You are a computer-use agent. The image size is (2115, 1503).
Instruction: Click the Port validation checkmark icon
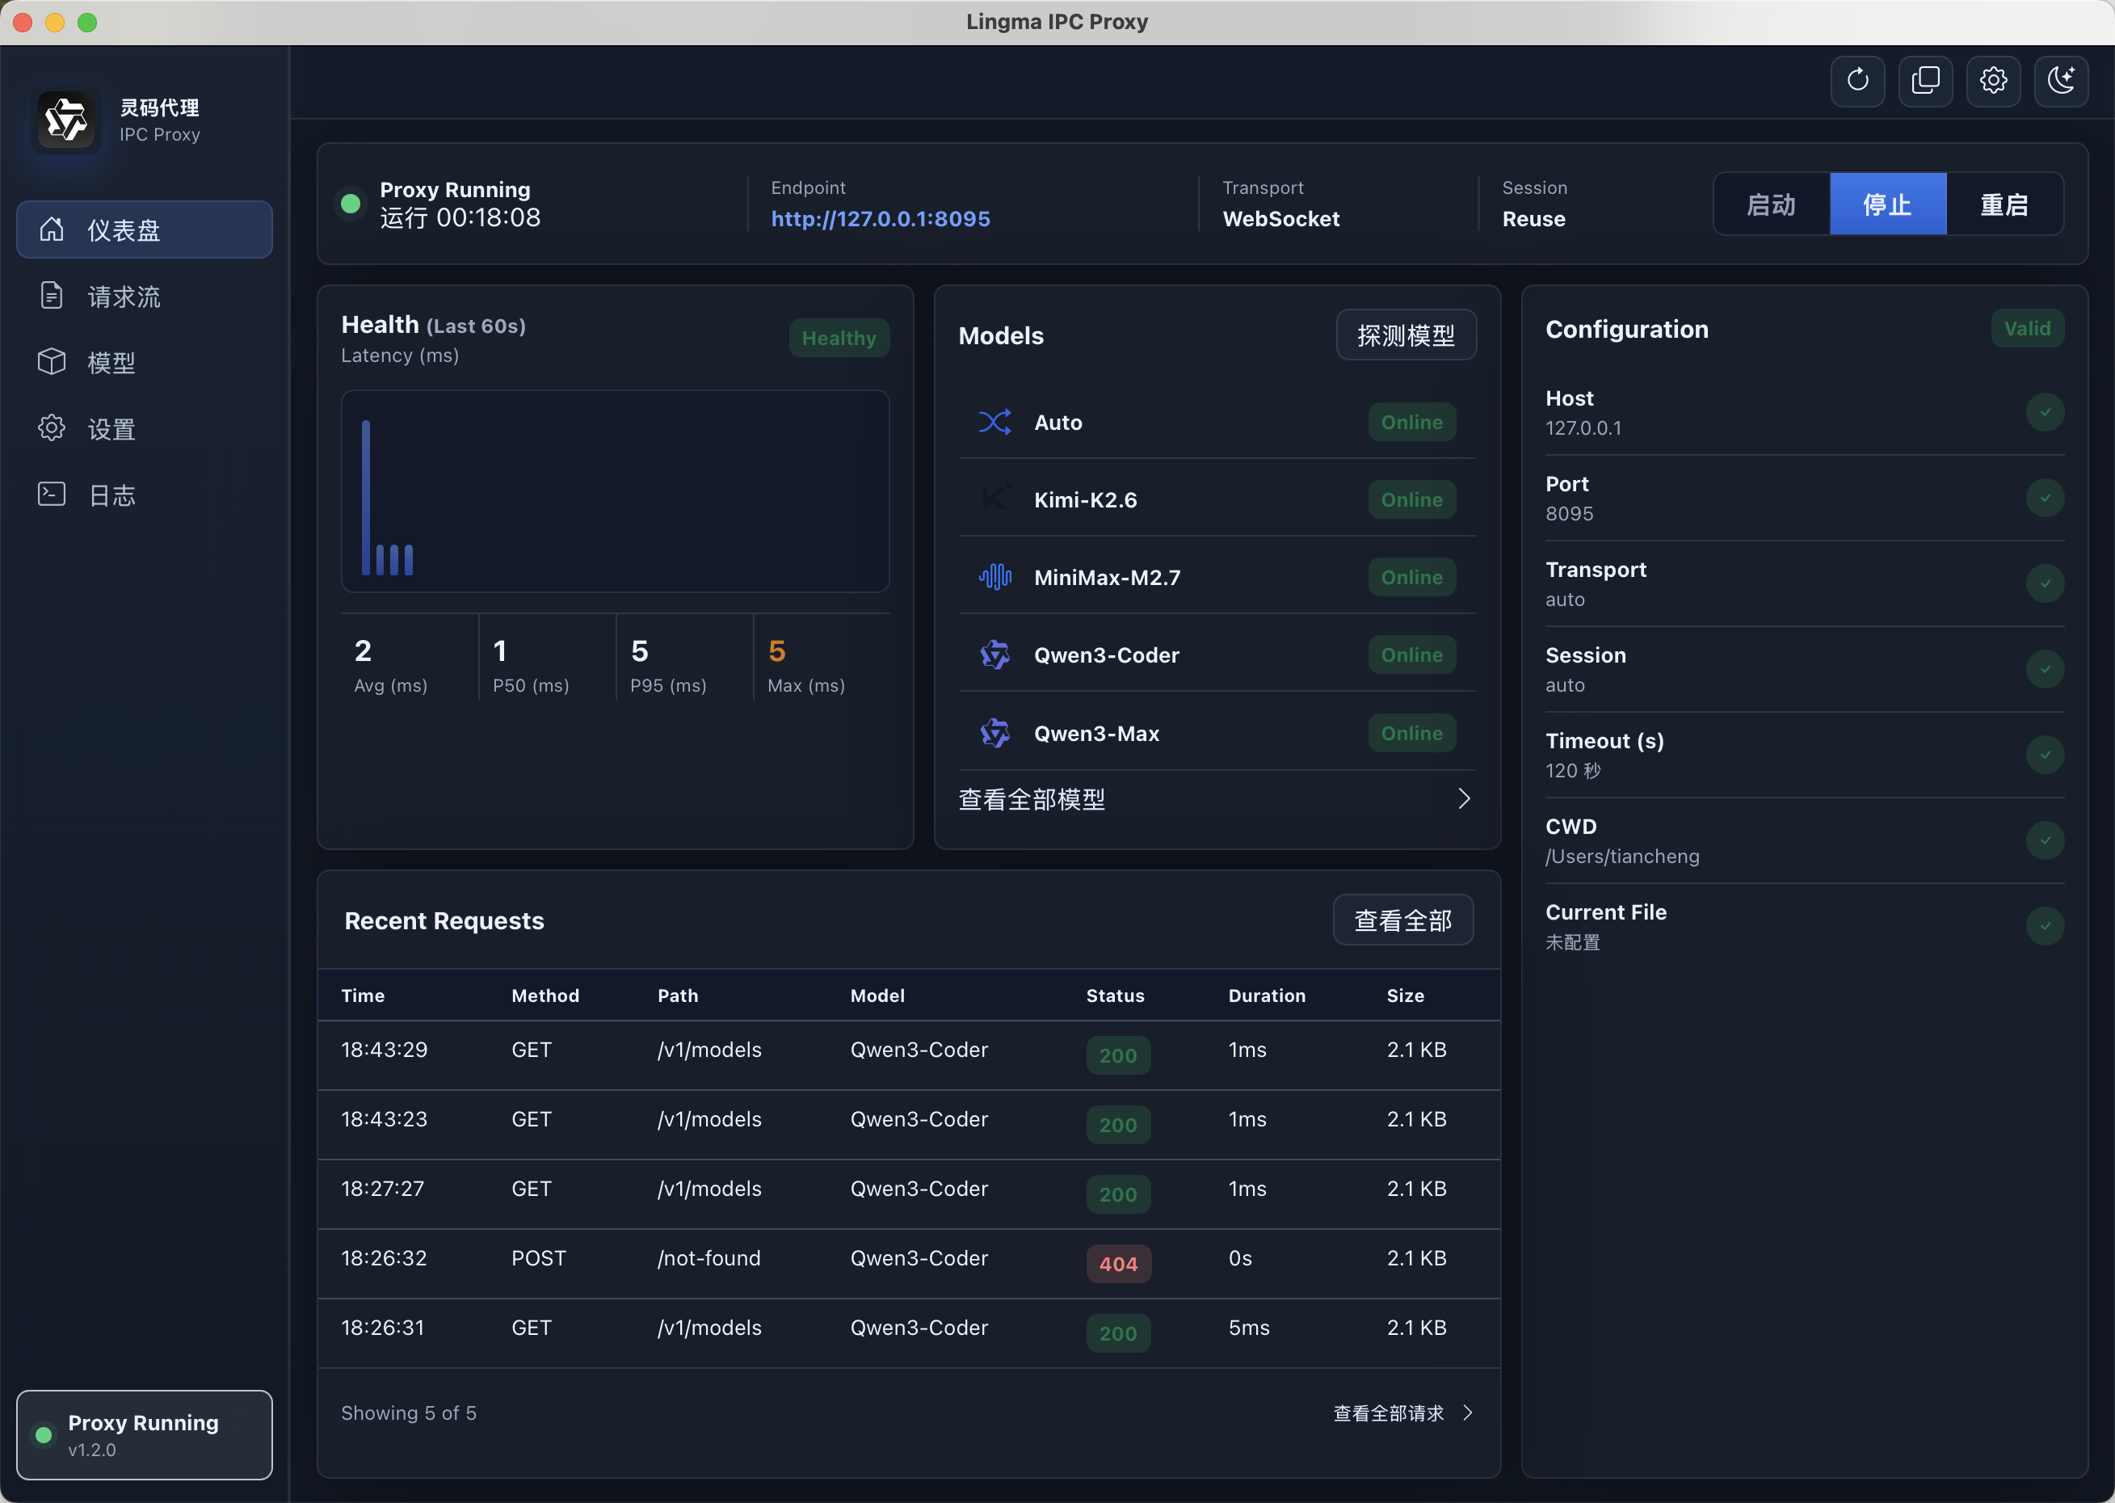tap(2045, 498)
